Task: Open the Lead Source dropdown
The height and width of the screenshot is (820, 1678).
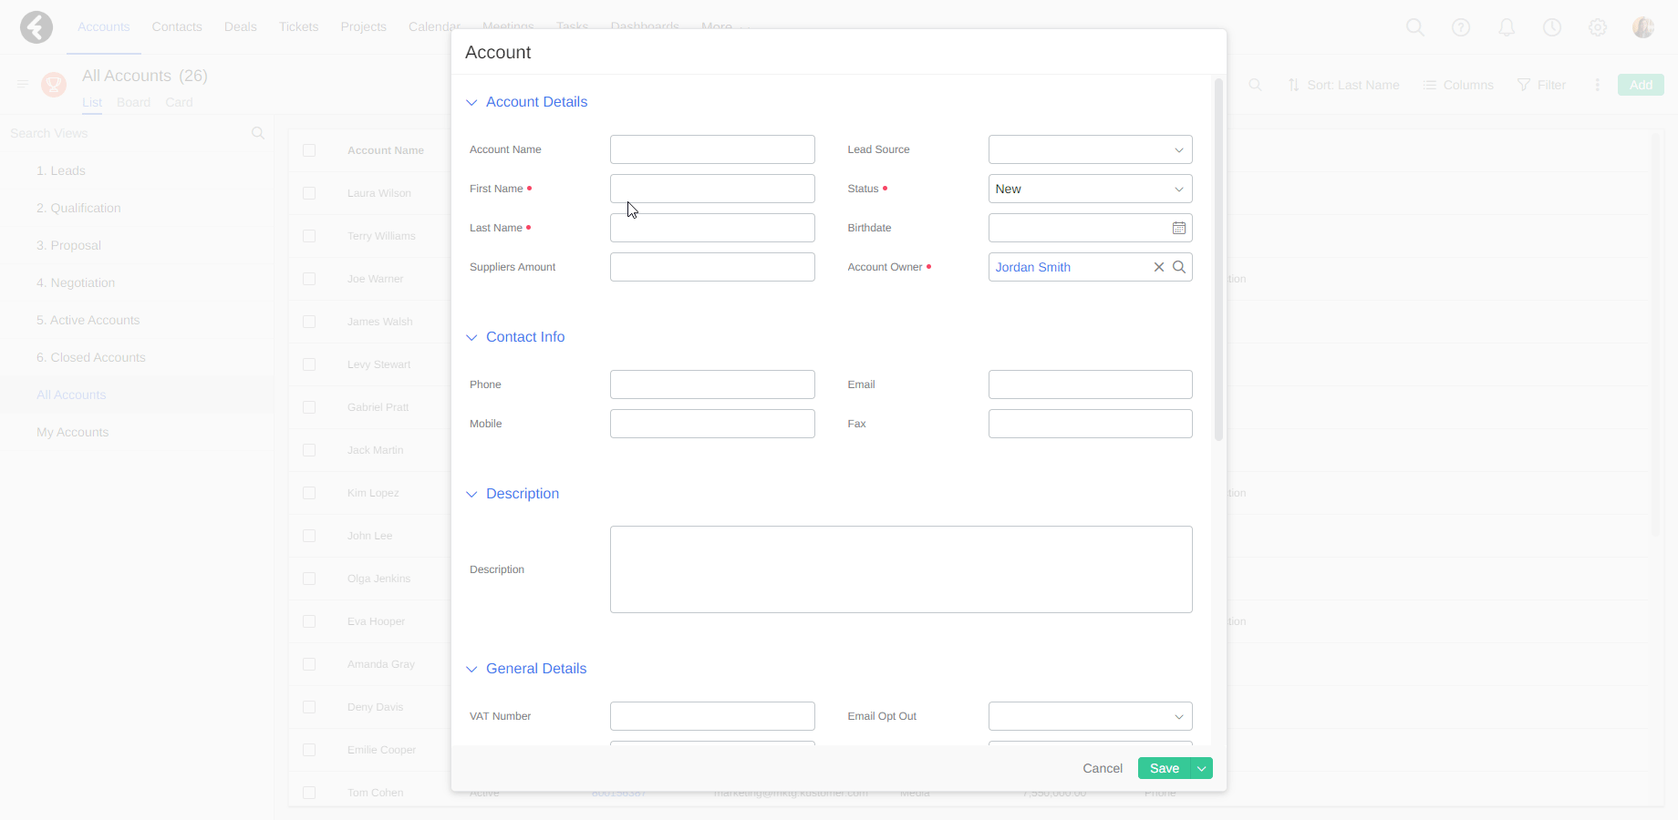Action: click(1091, 149)
